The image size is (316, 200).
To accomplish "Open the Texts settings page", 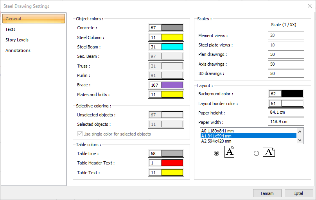I will pos(11,29).
